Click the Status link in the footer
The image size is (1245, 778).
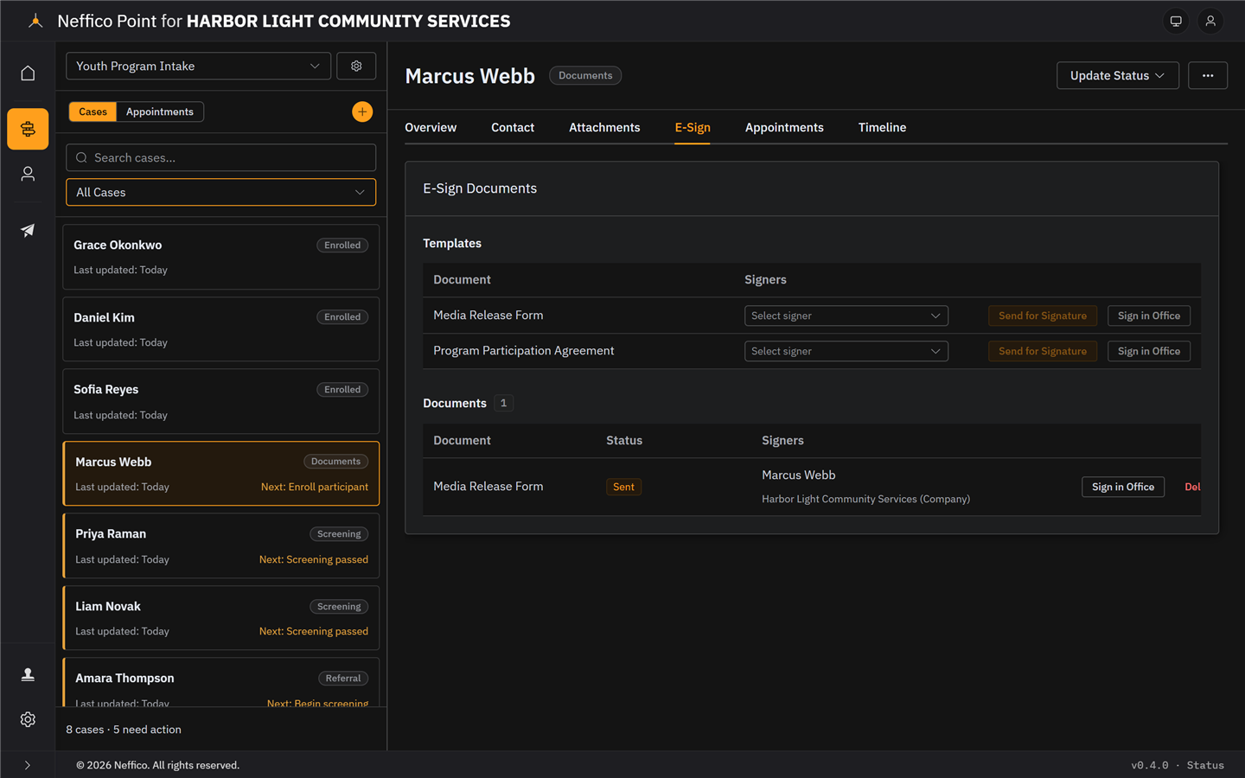point(1205,765)
